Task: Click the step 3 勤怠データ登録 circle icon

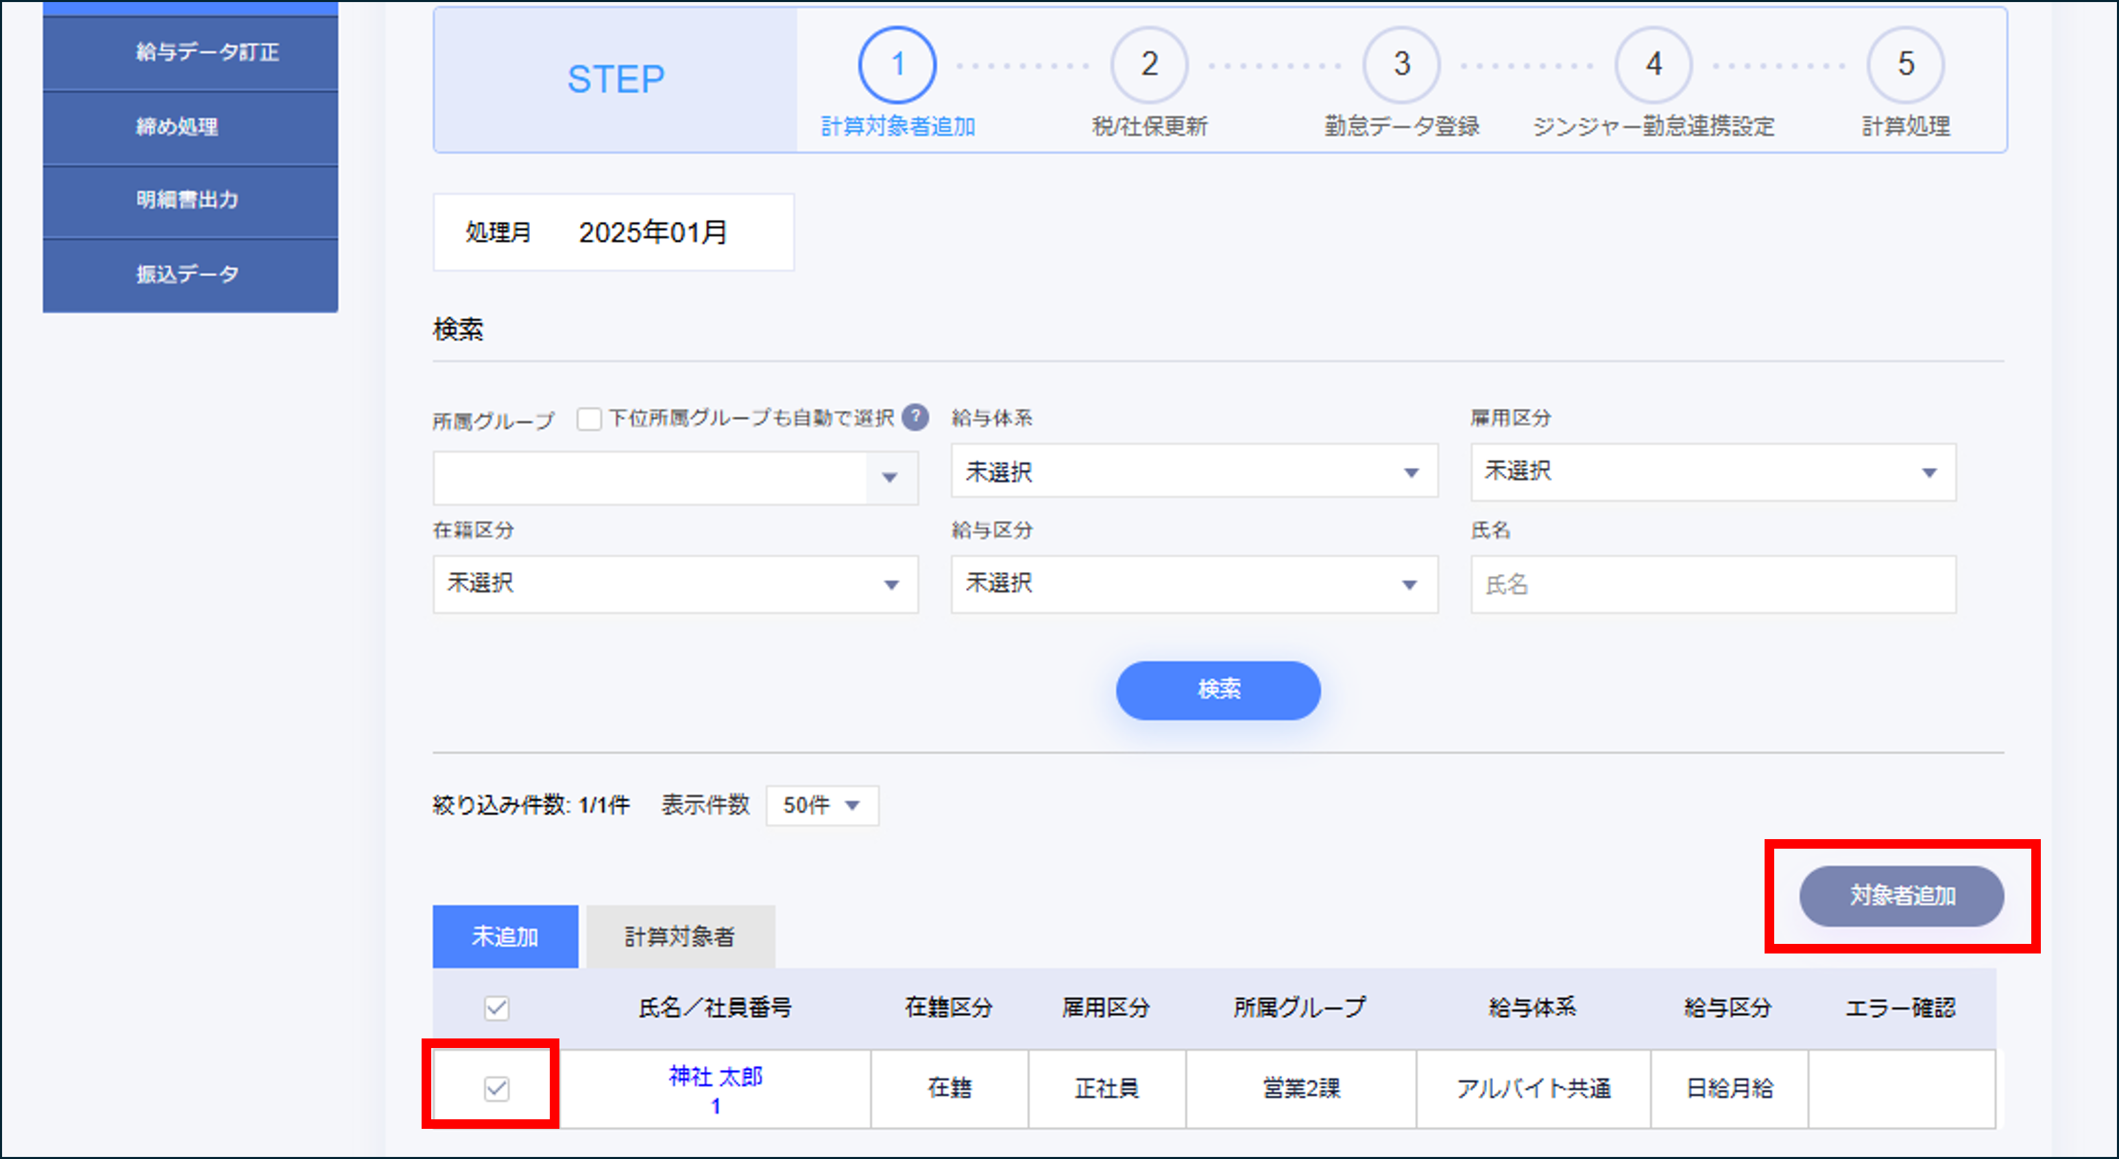Action: 1401,65
